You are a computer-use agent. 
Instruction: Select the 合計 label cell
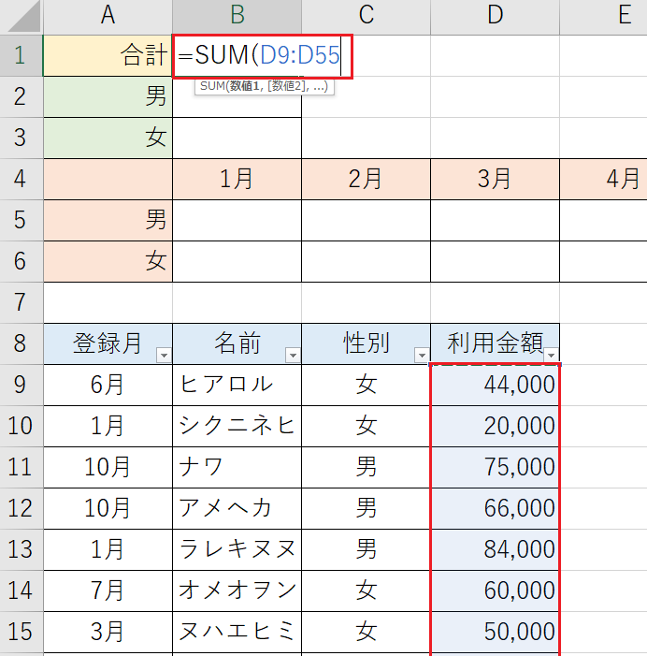point(108,55)
